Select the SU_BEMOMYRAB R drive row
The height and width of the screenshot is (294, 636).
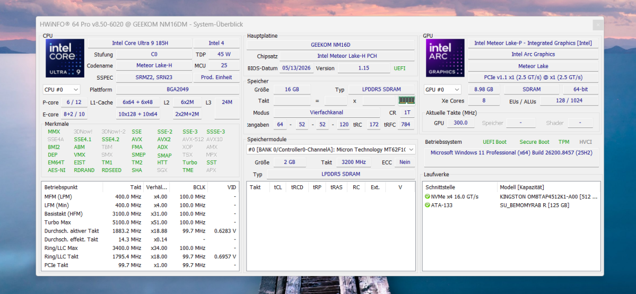point(511,205)
